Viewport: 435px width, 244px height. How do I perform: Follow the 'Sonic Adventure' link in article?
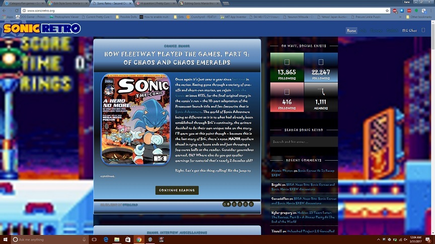[x=188, y=112]
